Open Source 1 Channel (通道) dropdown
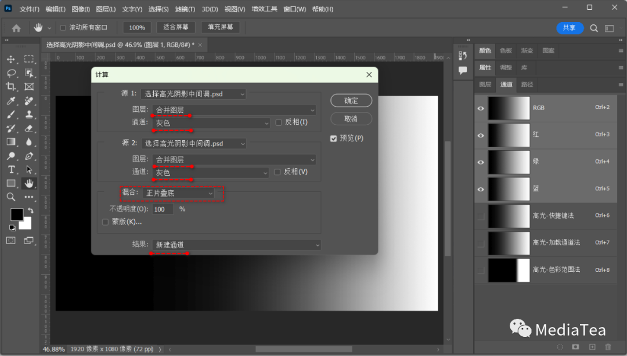 pos(211,123)
